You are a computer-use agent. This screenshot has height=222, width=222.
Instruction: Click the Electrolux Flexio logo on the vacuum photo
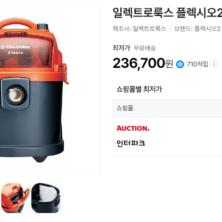(x=15, y=49)
